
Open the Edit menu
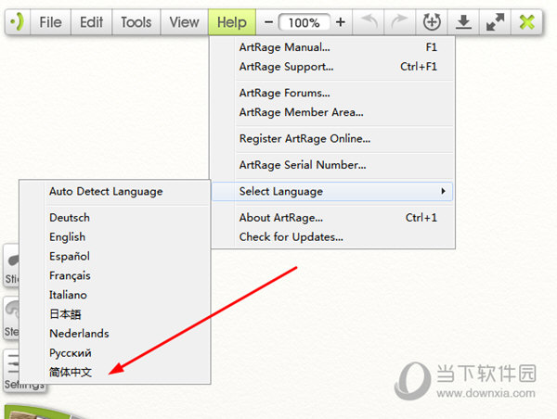[x=91, y=22]
